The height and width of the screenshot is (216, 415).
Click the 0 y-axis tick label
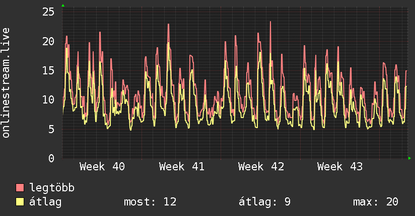(x=51, y=158)
